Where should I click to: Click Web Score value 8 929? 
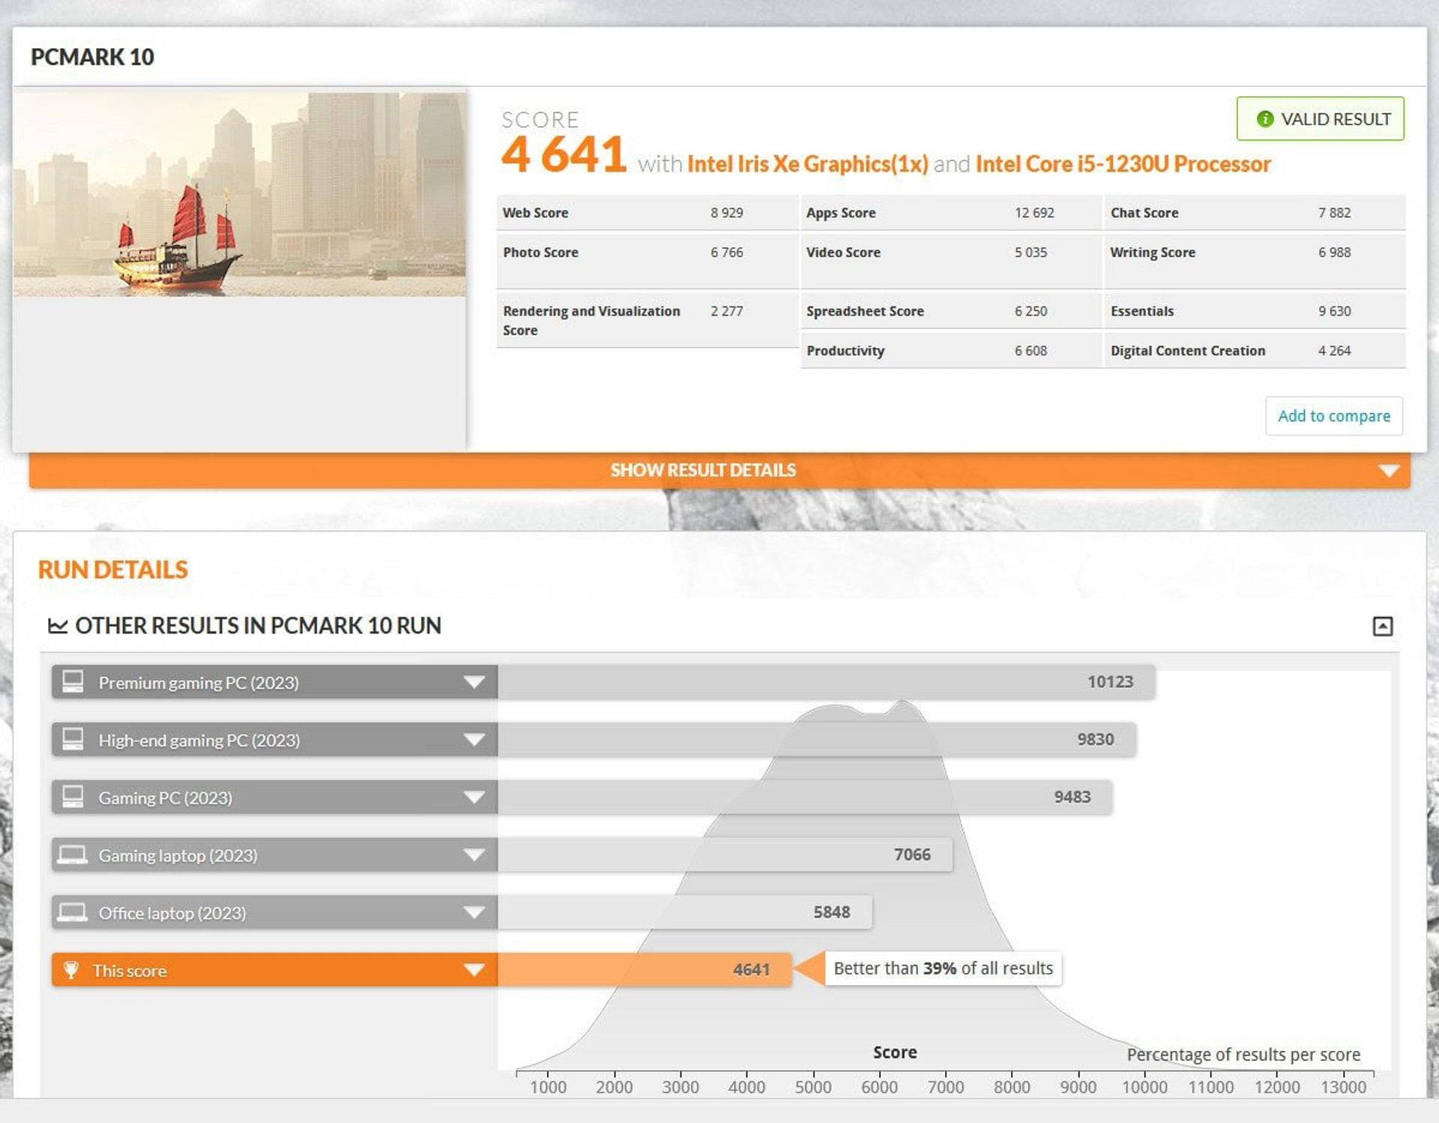tap(726, 213)
